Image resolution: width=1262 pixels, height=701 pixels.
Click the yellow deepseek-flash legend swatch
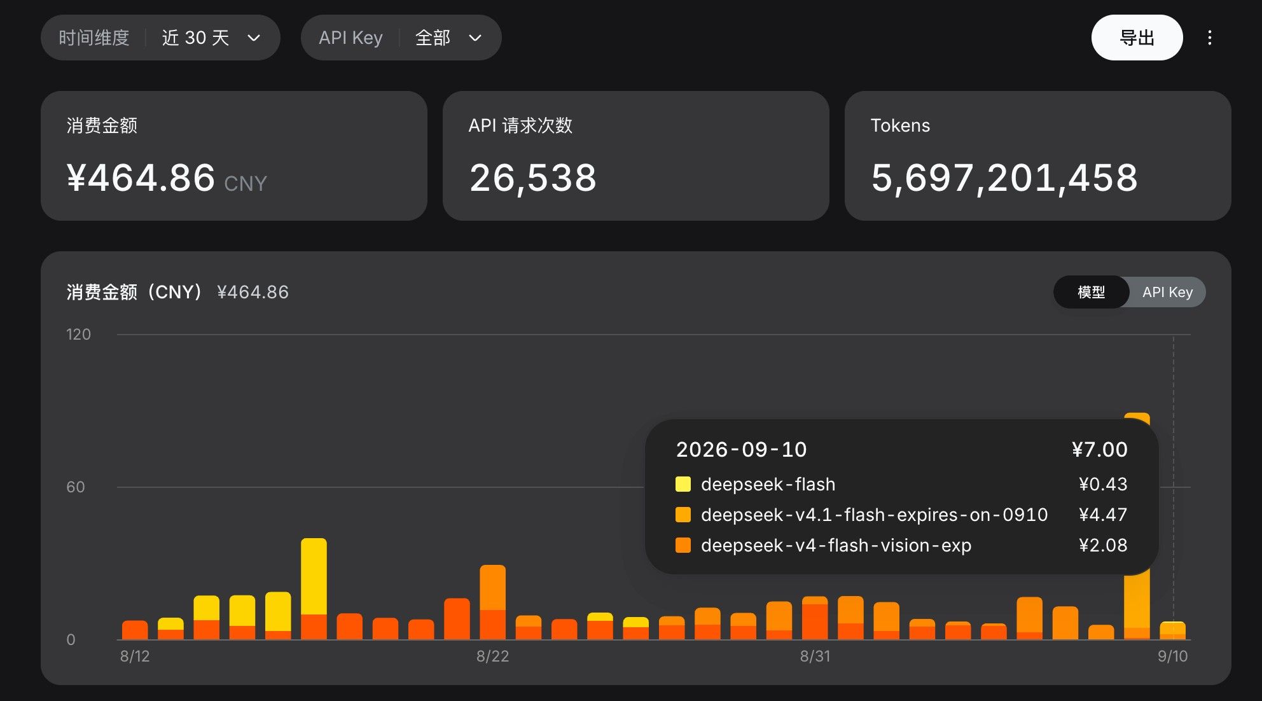(x=683, y=484)
